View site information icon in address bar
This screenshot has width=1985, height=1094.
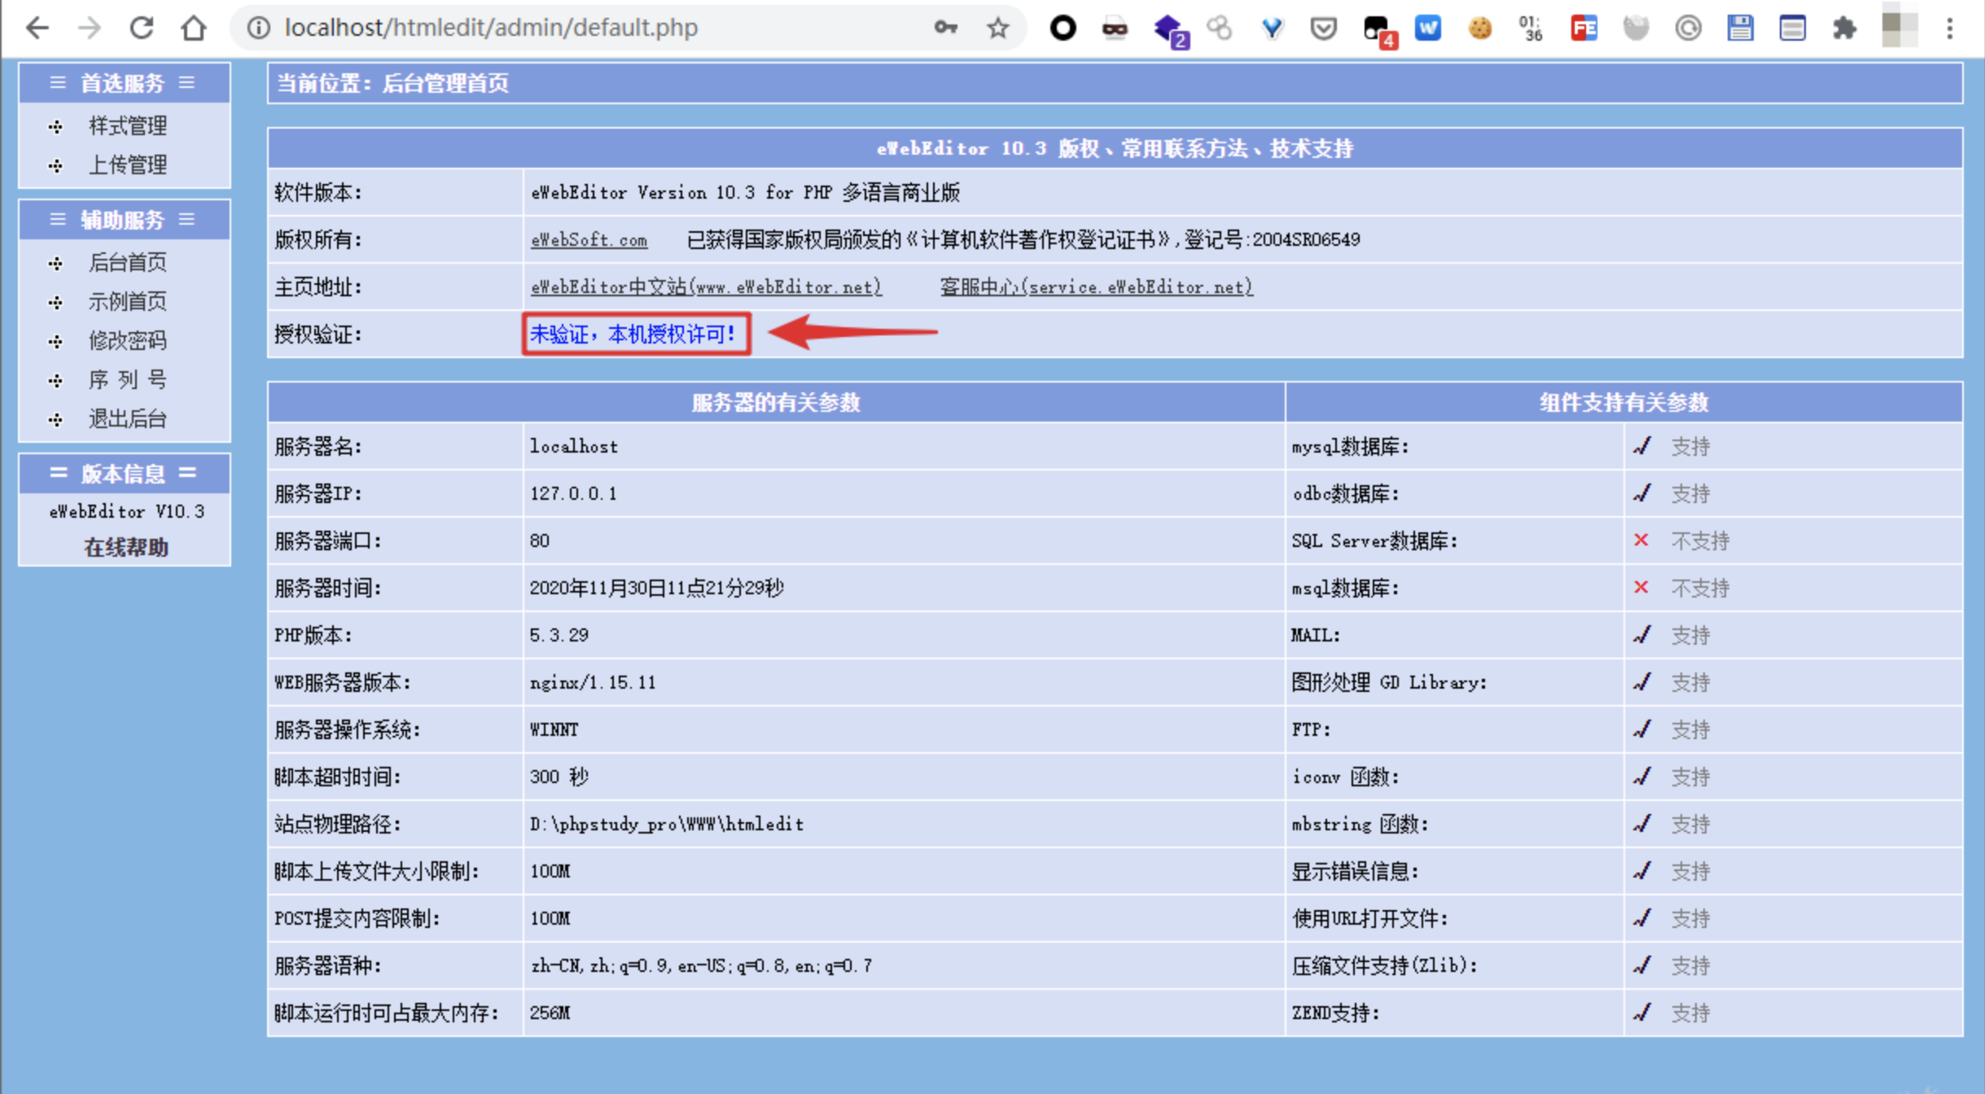(258, 28)
